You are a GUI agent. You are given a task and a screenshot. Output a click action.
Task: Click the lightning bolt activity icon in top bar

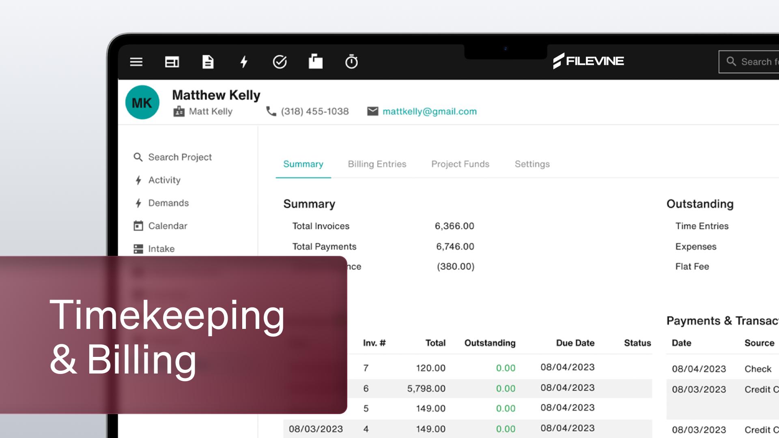(244, 62)
